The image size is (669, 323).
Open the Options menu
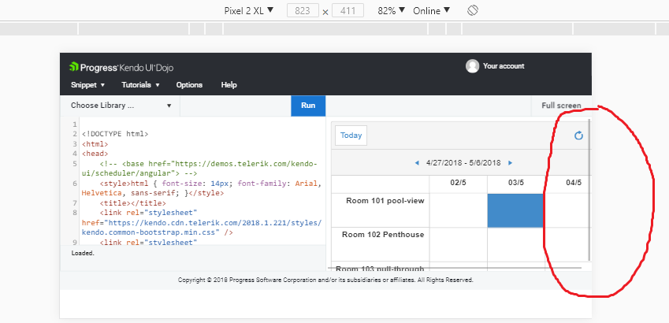pyautogui.click(x=189, y=85)
